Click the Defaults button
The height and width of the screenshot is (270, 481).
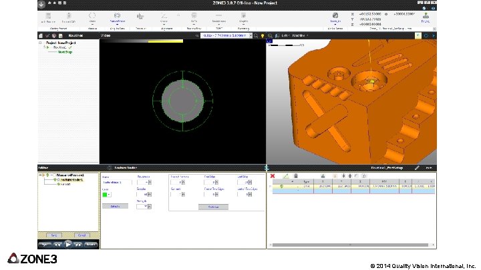tap(115, 206)
